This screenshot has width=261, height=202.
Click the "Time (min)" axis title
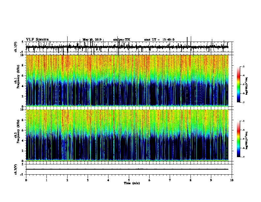[132, 183]
